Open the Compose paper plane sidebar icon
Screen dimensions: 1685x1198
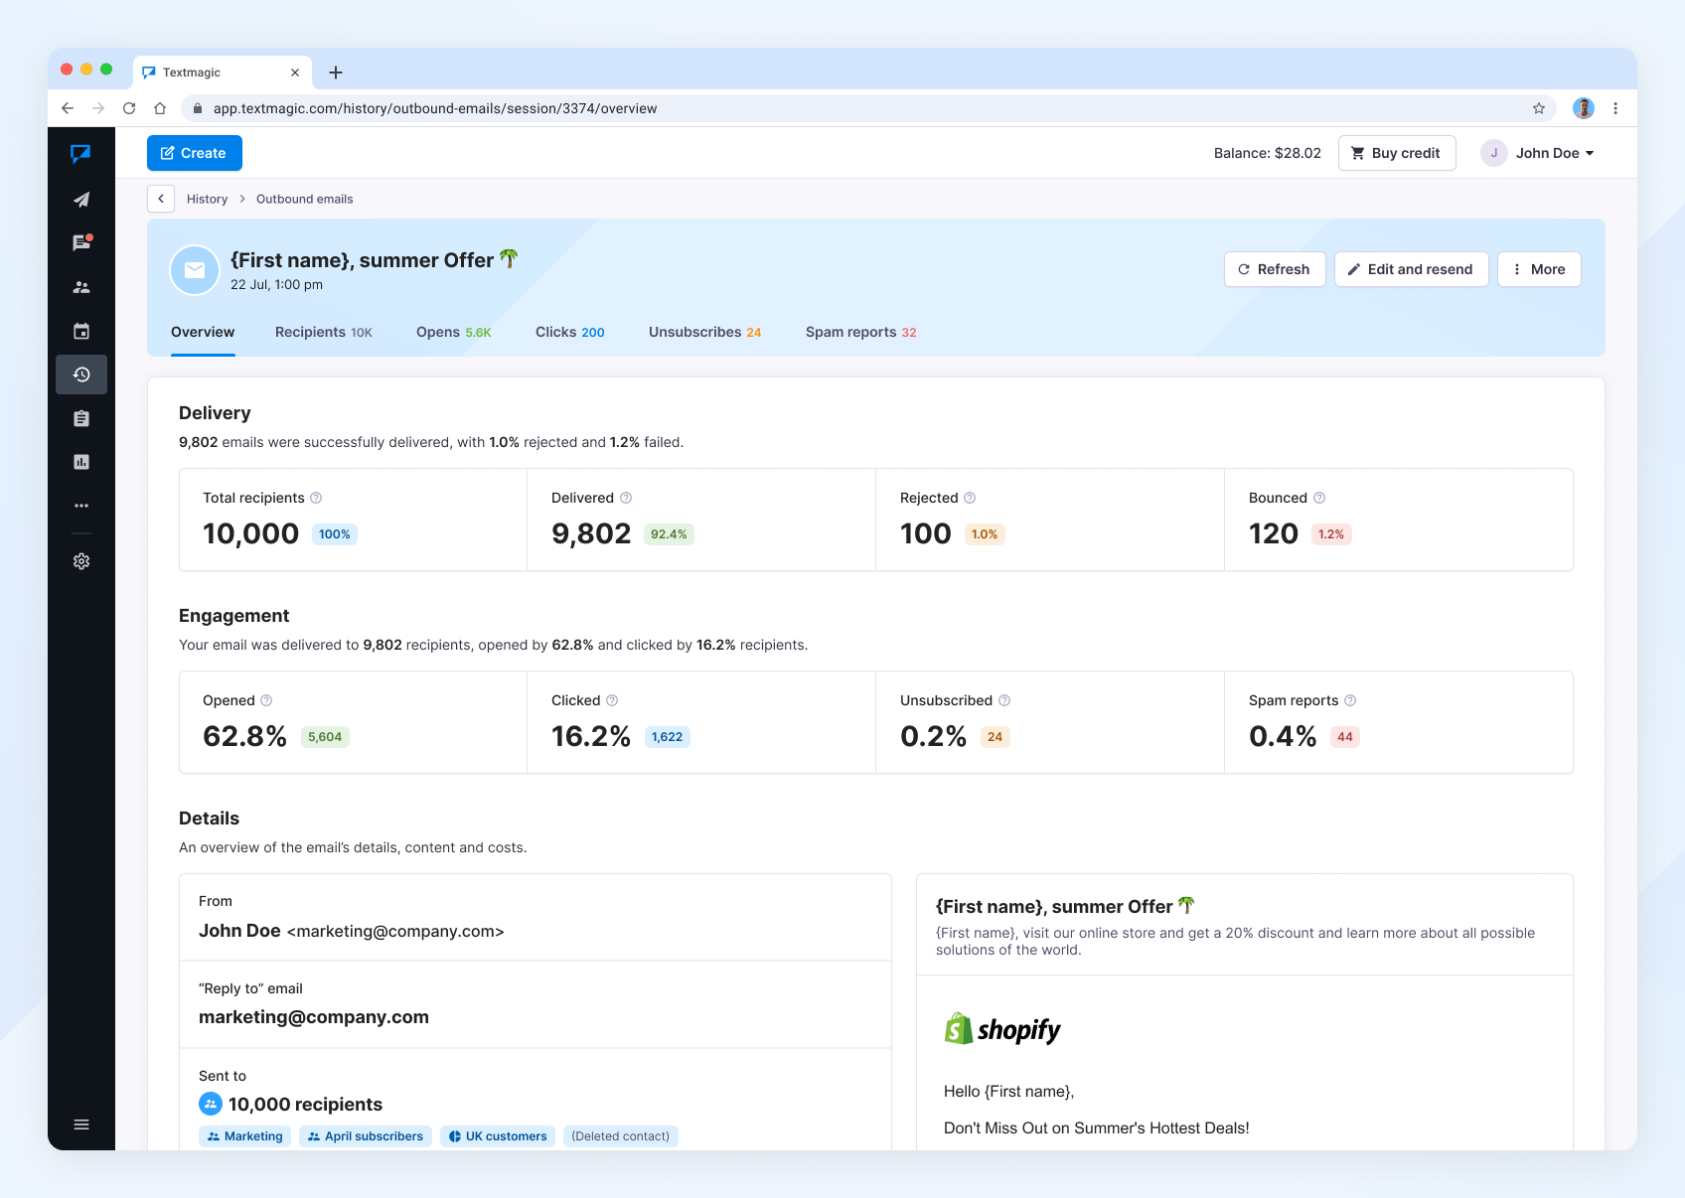tap(81, 200)
